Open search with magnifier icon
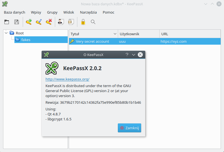 93,22
